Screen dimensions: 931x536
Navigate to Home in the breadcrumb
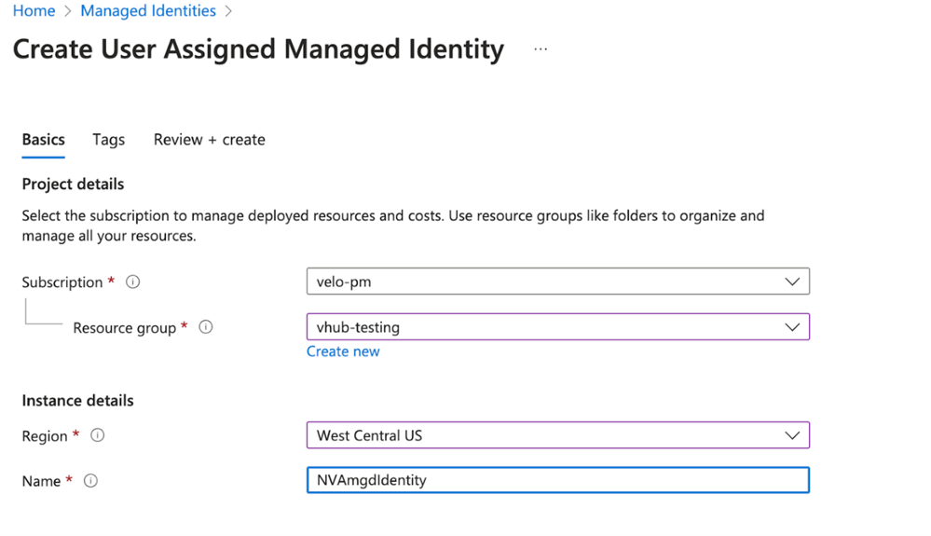(34, 11)
